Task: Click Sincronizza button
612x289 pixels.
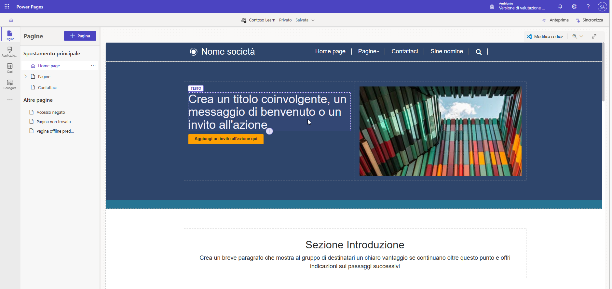Action: click(x=589, y=20)
